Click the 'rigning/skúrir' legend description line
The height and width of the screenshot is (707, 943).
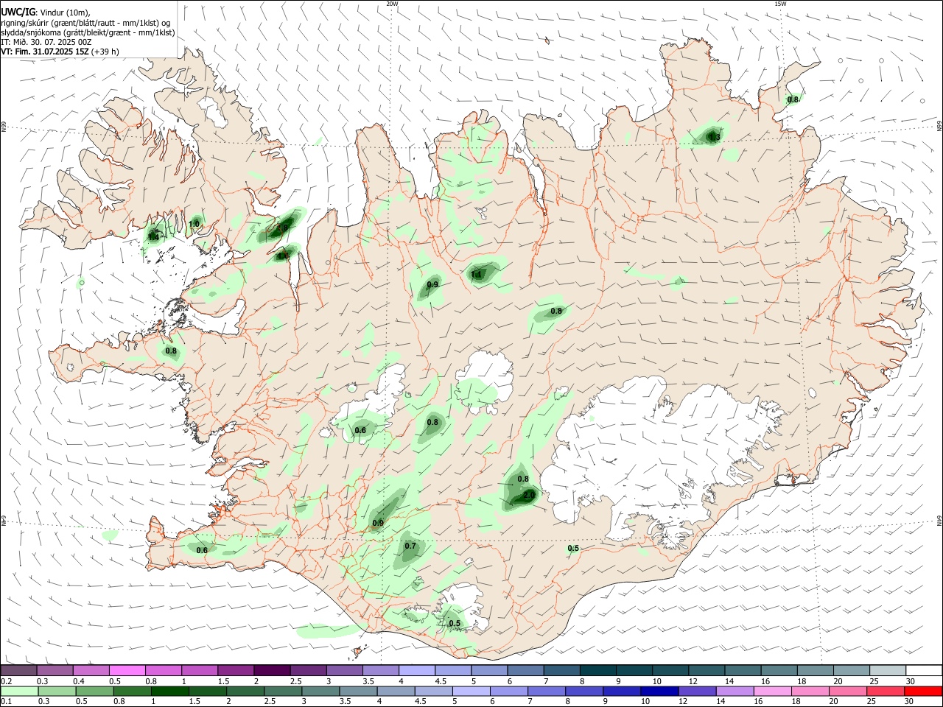click(85, 23)
